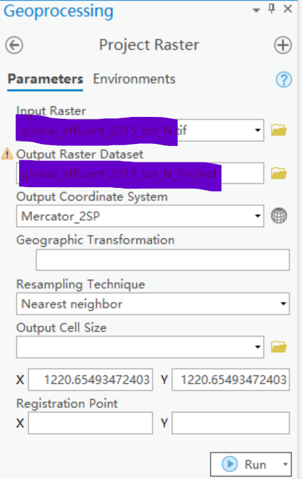
Task: Browse for Input Raster with folder icon
Action: click(x=279, y=130)
